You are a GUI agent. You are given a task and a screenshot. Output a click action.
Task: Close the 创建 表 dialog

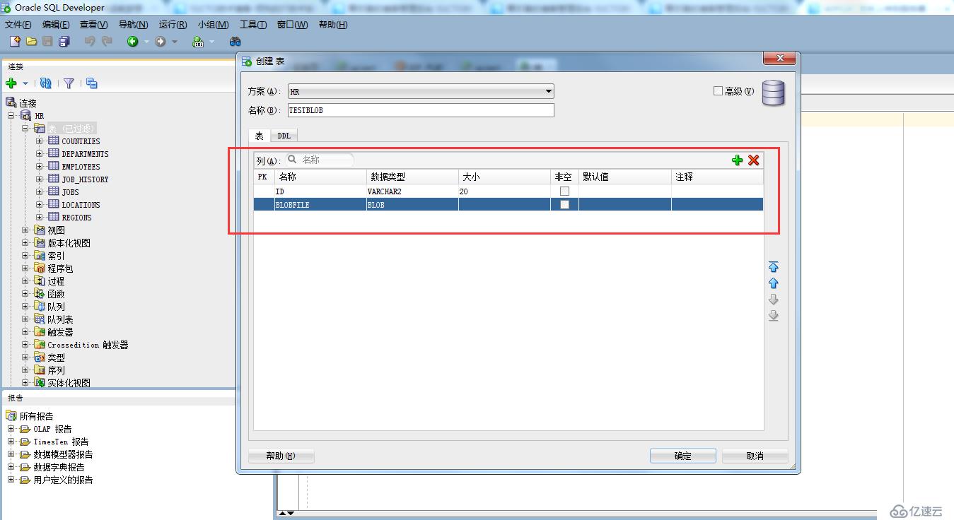[781, 58]
